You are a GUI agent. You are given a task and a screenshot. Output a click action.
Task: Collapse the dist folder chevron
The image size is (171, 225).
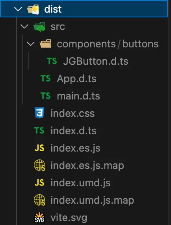(18, 9)
